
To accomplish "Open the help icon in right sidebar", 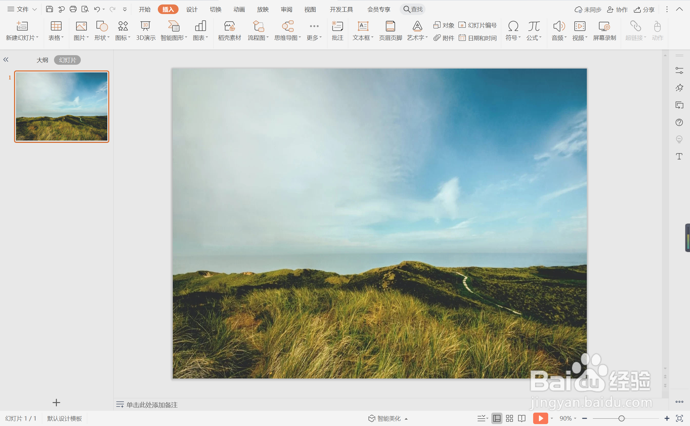I will click(x=679, y=122).
